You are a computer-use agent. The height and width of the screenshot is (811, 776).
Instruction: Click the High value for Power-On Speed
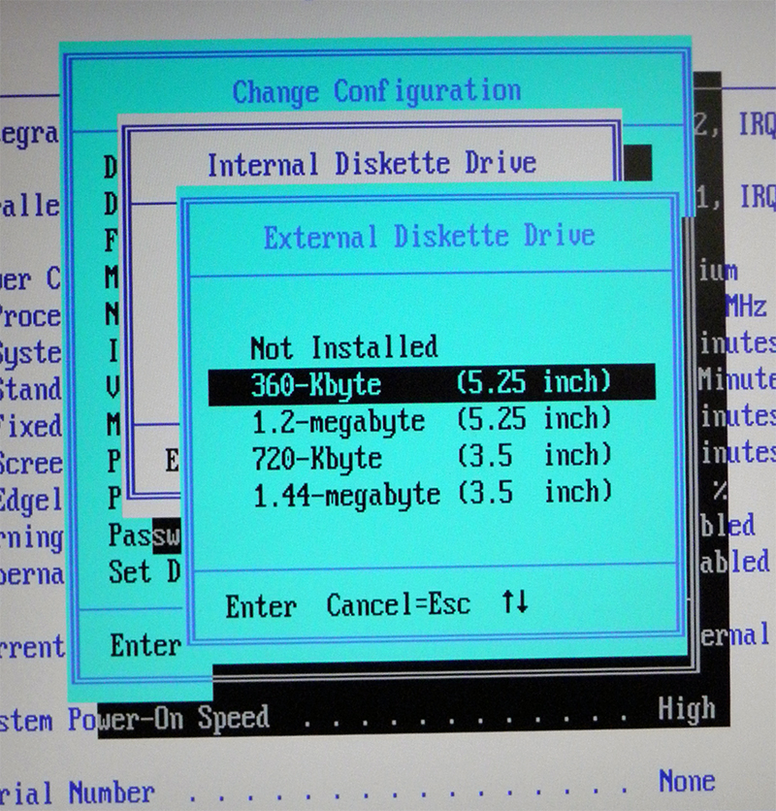pyautogui.click(x=687, y=709)
